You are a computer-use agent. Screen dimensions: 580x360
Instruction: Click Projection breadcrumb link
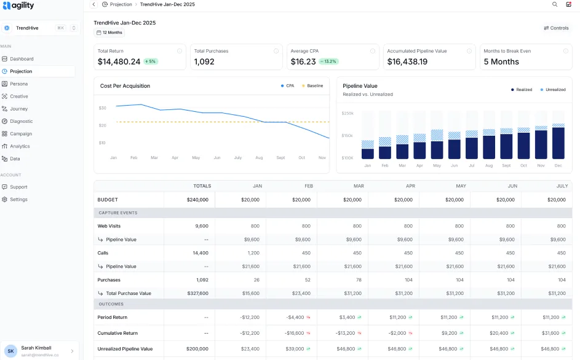click(121, 4)
